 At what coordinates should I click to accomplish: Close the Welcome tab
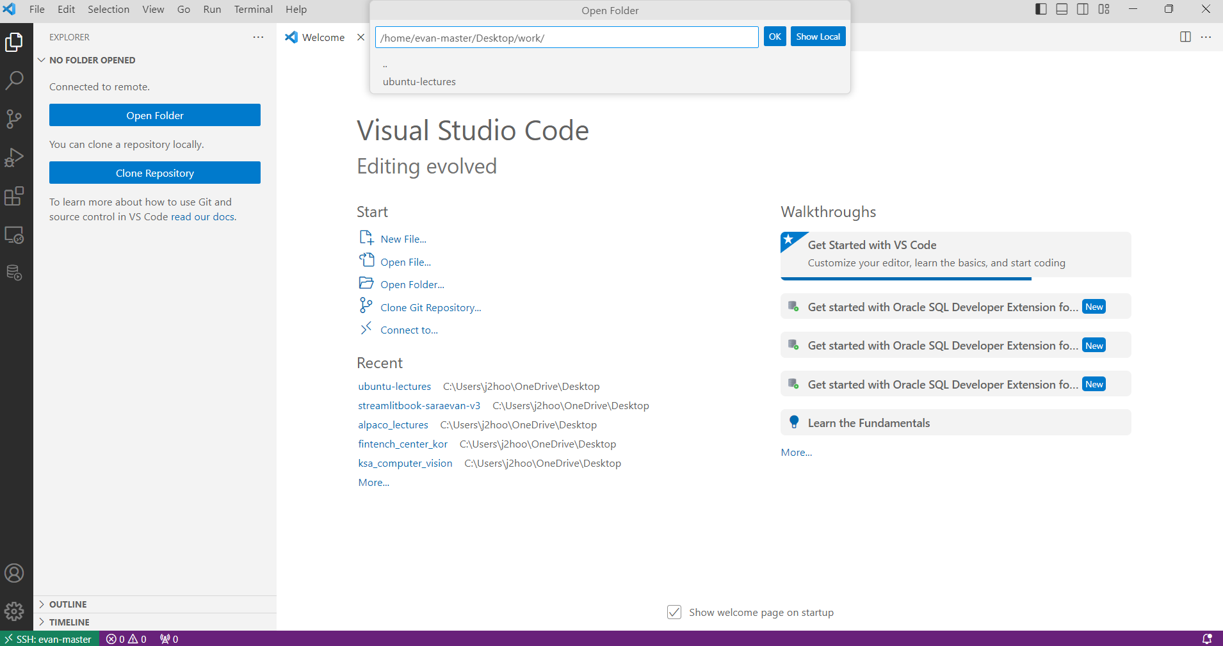(360, 37)
